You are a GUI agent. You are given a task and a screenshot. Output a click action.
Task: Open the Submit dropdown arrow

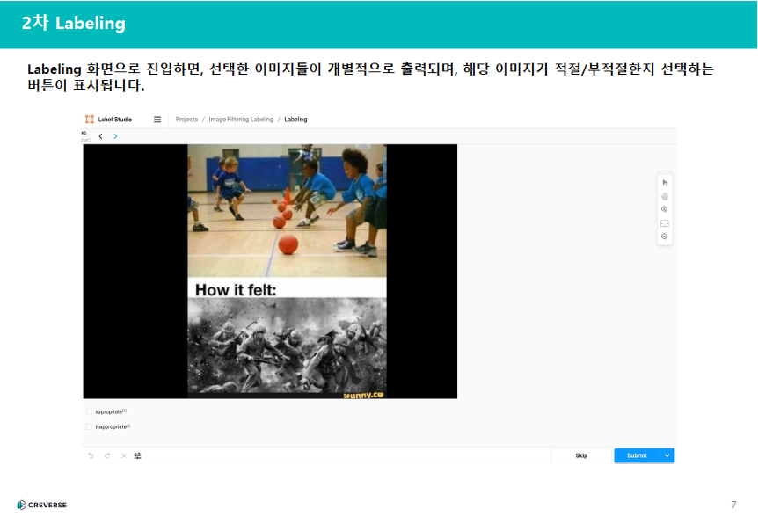pos(667,455)
